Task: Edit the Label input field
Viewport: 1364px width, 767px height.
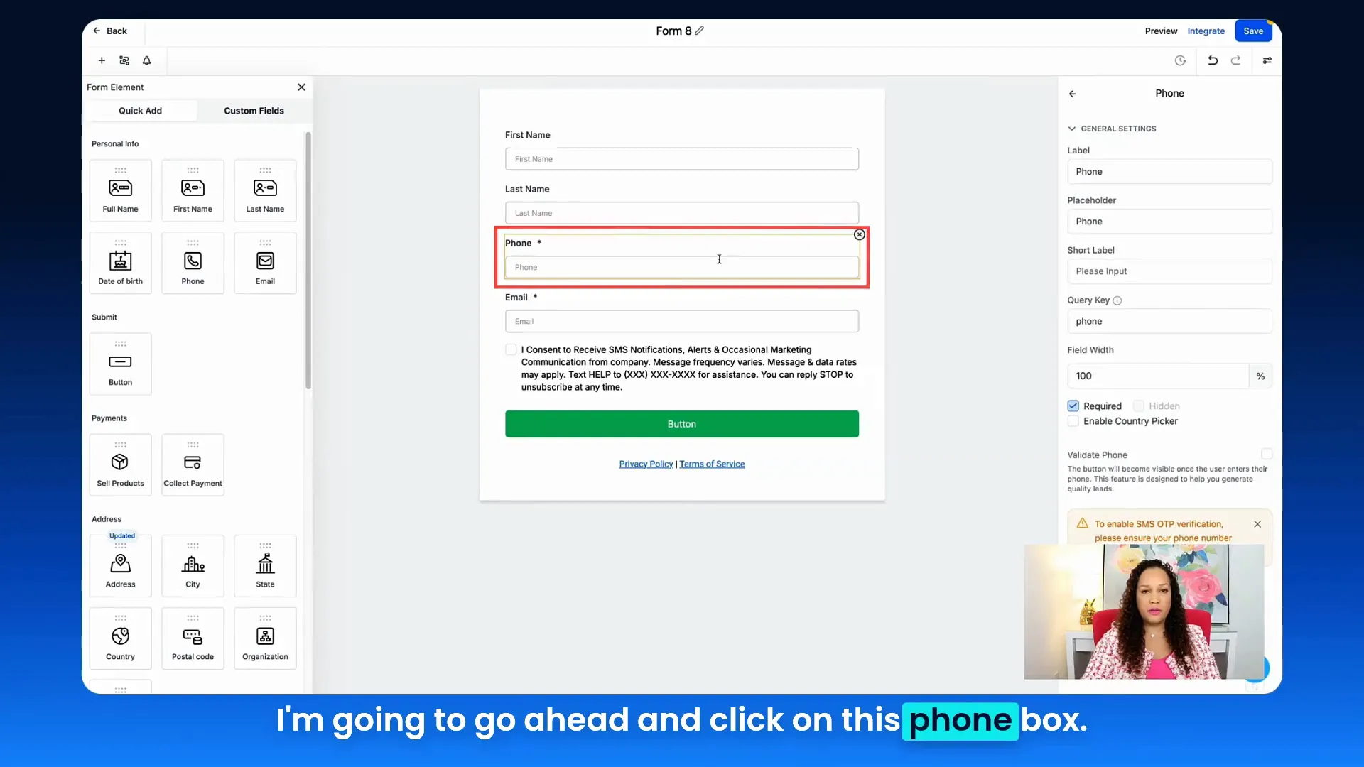Action: pyautogui.click(x=1169, y=172)
